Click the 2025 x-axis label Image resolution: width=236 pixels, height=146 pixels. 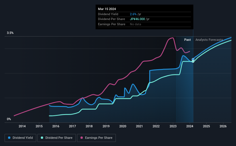[206, 126]
